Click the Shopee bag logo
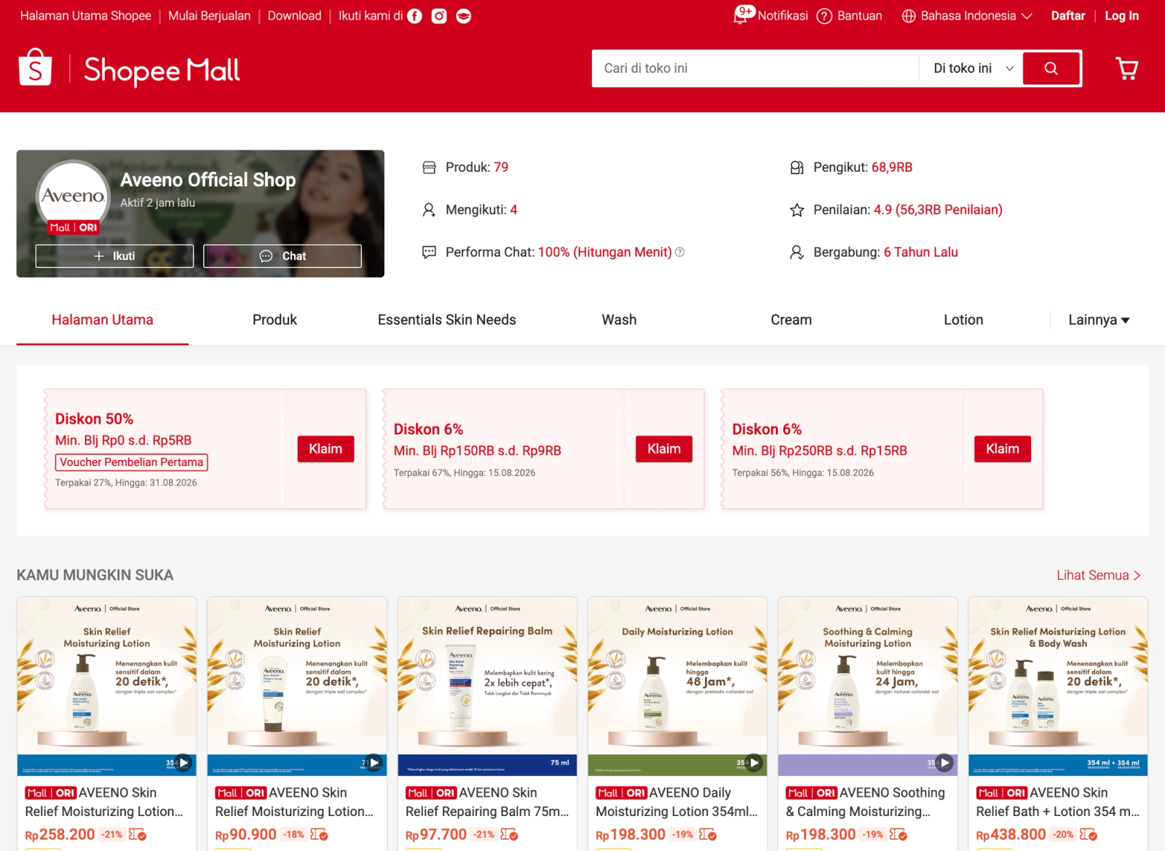Screen dimensions: 1165x851 (35, 68)
